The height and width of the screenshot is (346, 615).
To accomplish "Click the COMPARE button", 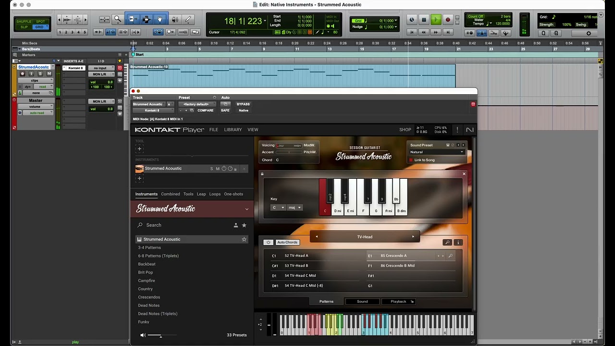I will point(205,111).
